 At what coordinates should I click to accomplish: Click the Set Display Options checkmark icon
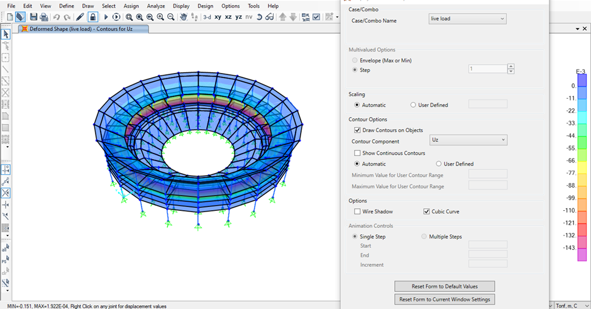tap(316, 17)
